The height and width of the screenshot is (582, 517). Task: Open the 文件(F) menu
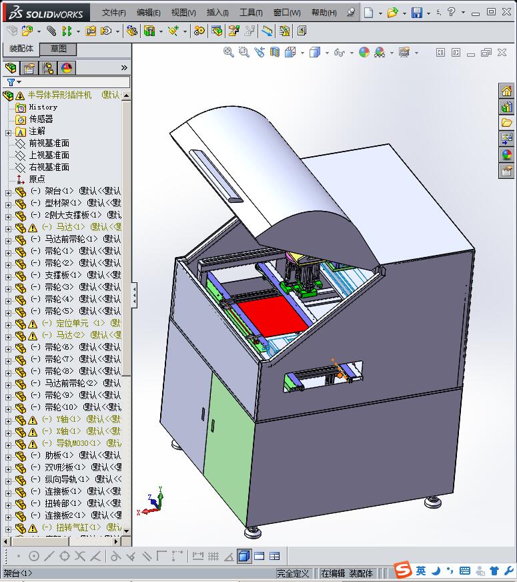pos(113,13)
